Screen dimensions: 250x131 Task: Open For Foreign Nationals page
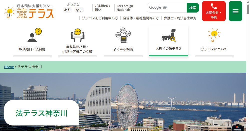coord(125,8)
